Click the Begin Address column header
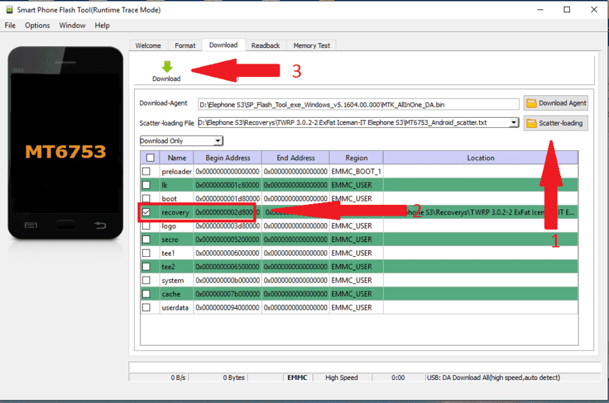This screenshot has width=609, height=403. tap(227, 158)
